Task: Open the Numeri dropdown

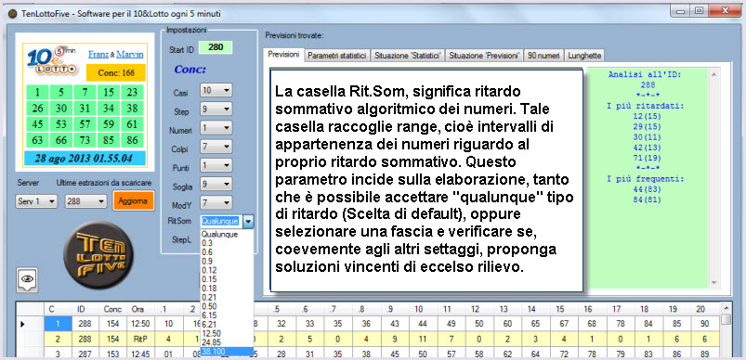Action: tap(216, 127)
